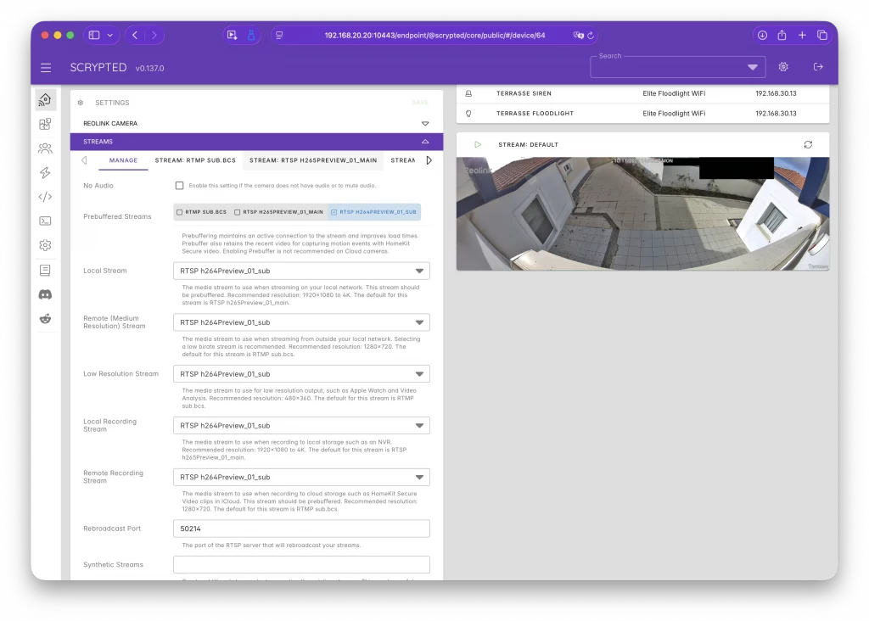Open Scrypted's Discord link in the sidebar

pos(47,294)
